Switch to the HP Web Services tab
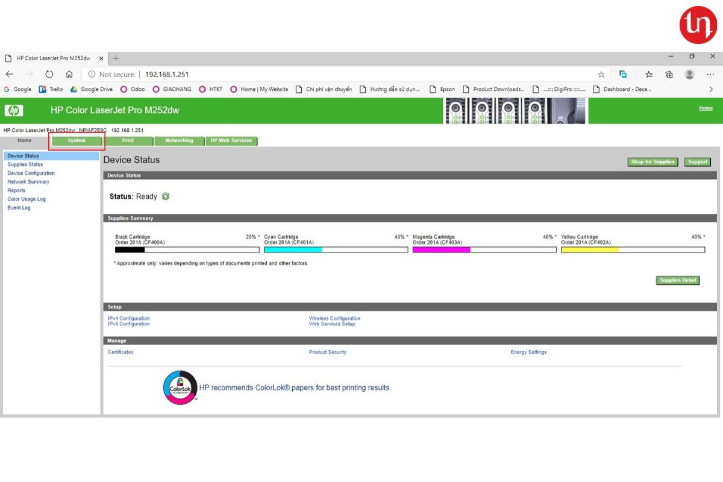The height and width of the screenshot is (482, 723). 231,140
